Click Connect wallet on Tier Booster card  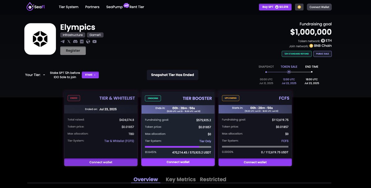178,162
